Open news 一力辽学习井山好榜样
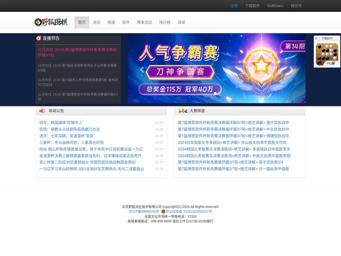This screenshot has height=256, width=341. [91, 169]
